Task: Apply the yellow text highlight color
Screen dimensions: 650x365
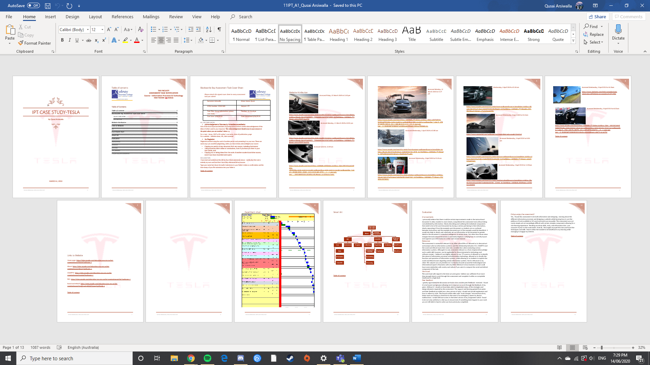Action: point(125,40)
